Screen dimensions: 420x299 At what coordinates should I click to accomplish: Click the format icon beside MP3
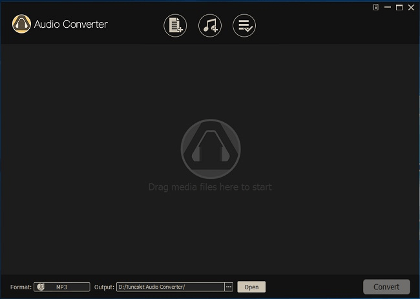click(x=41, y=287)
